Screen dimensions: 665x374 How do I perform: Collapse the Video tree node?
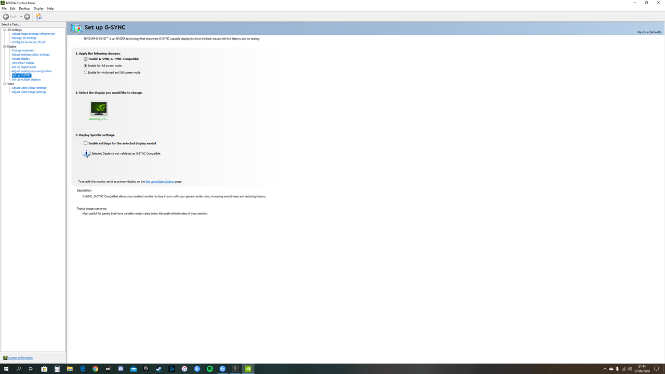pos(5,84)
